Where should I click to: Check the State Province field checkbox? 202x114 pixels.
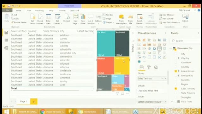[175, 93]
